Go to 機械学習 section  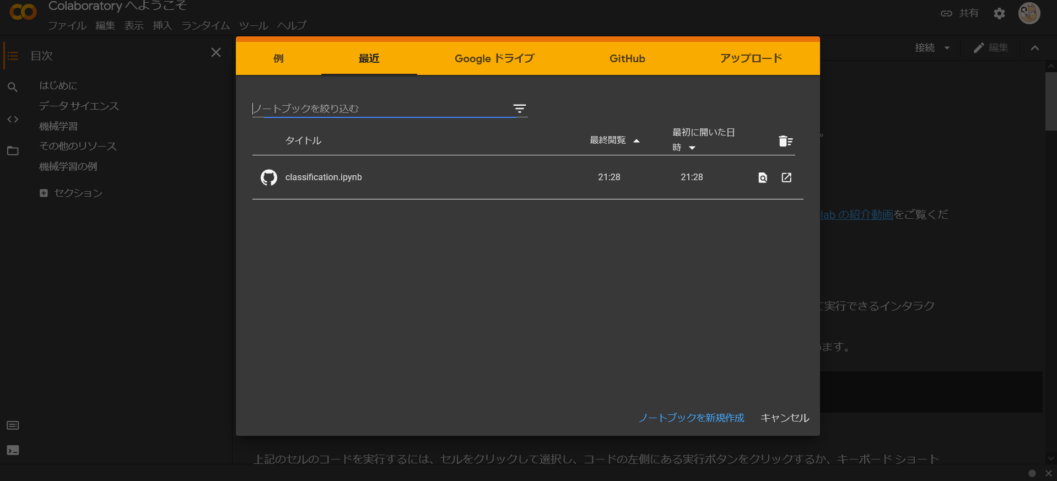[58, 126]
